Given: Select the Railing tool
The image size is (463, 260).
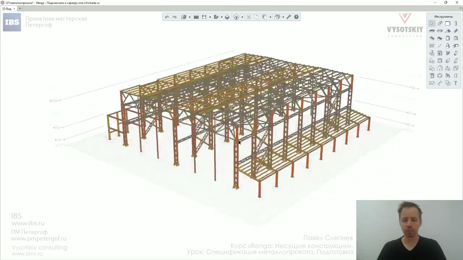Looking at the screenshot, I should point(432,46).
